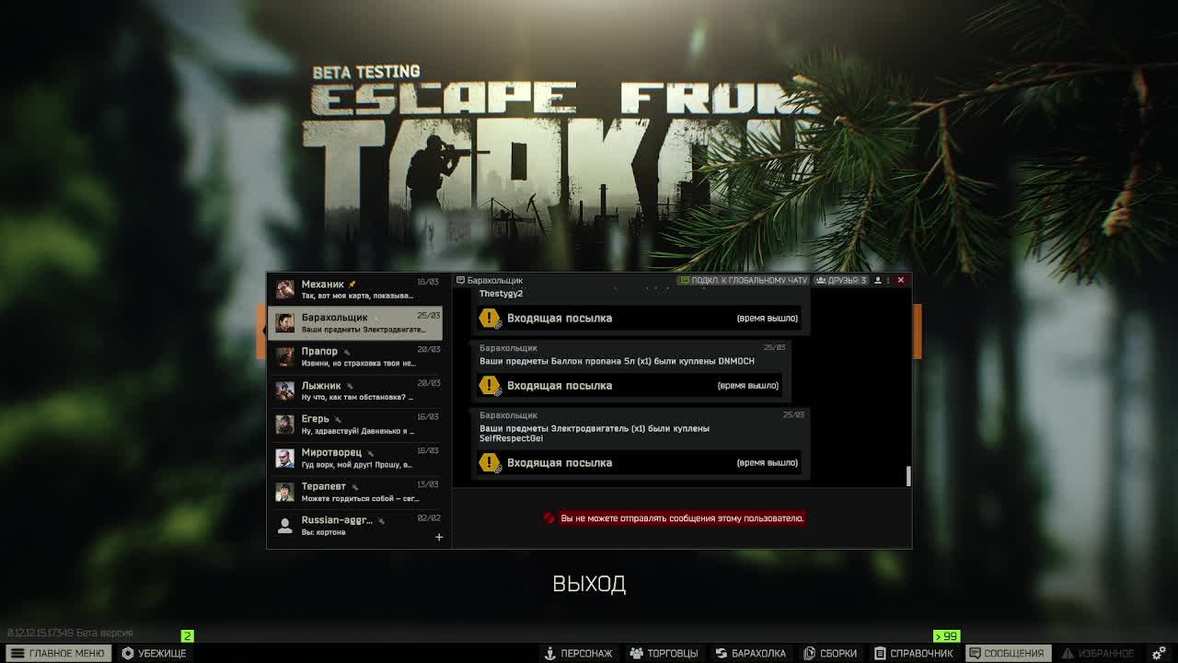Viewport: 1178px width, 663px height.
Task: Click Прапор's avatar portrait
Action: 284,356
